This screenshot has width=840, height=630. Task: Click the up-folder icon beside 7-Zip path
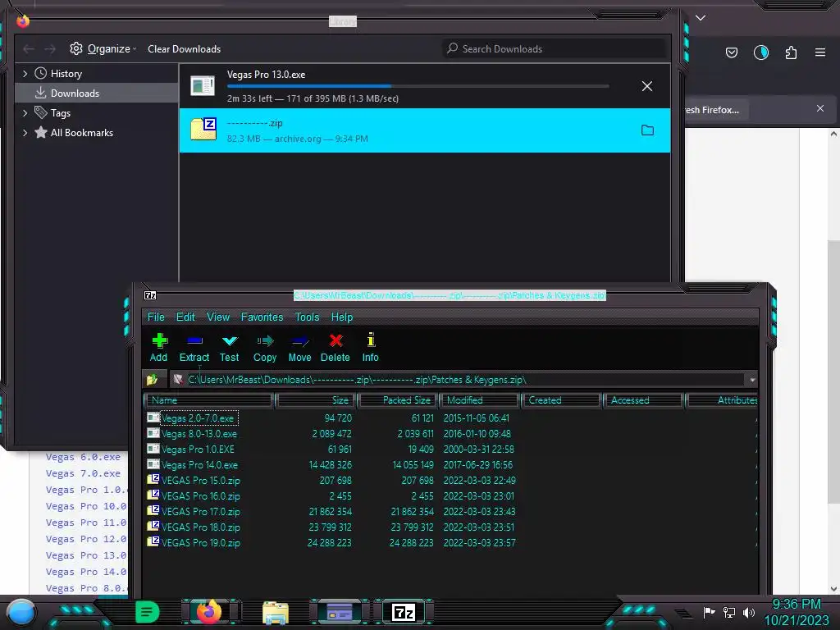point(153,379)
